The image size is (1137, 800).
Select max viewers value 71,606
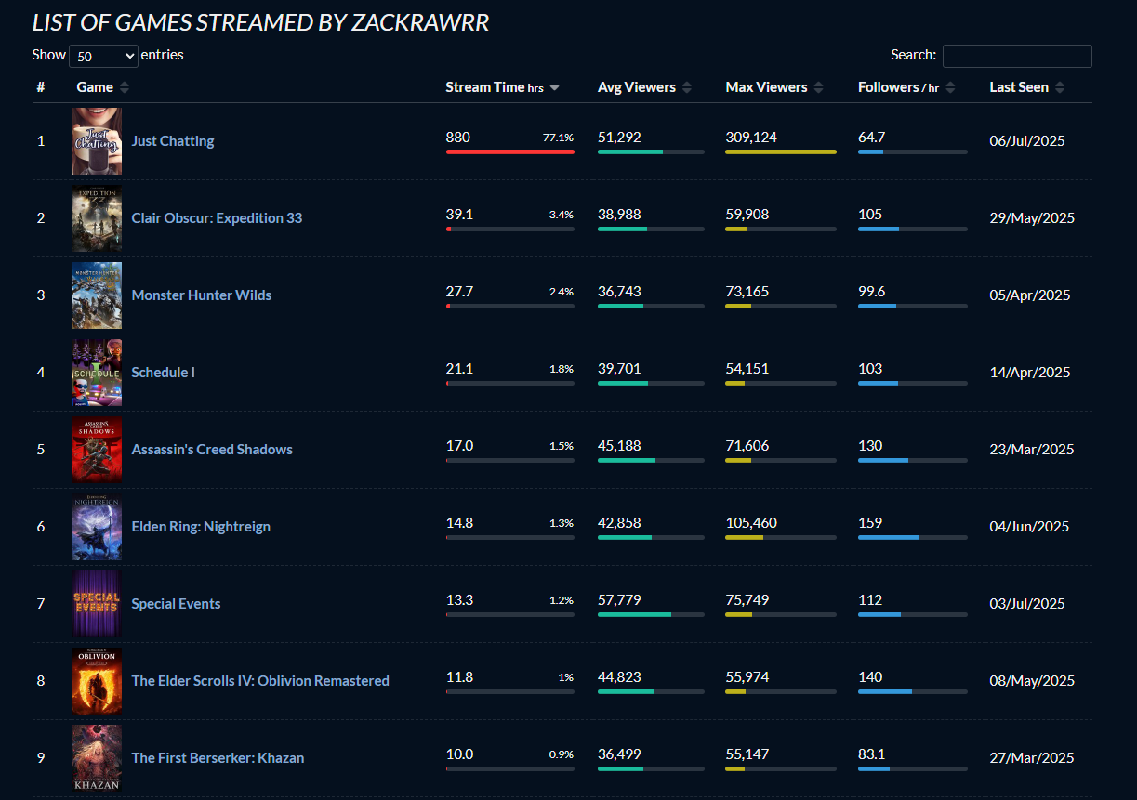point(747,446)
